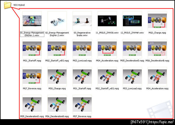Click the file name MG3_LowLoad.mpg

82,61
